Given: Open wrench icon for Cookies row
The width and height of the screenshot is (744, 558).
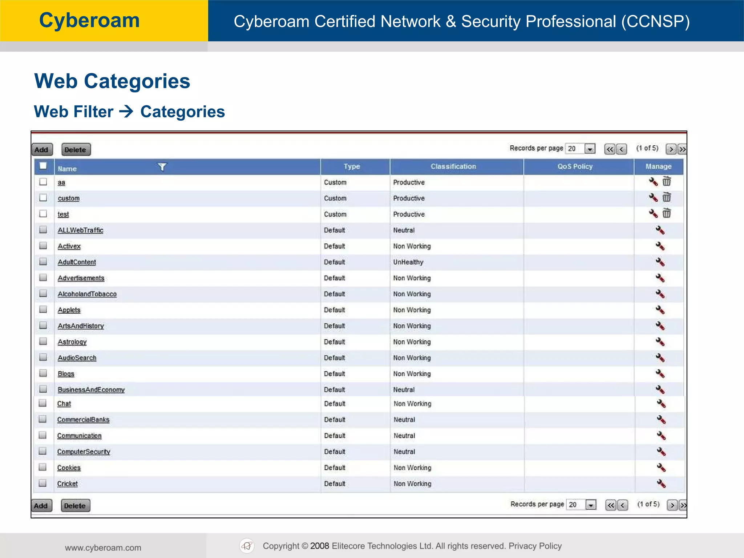Looking at the screenshot, I should pos(661,468).
